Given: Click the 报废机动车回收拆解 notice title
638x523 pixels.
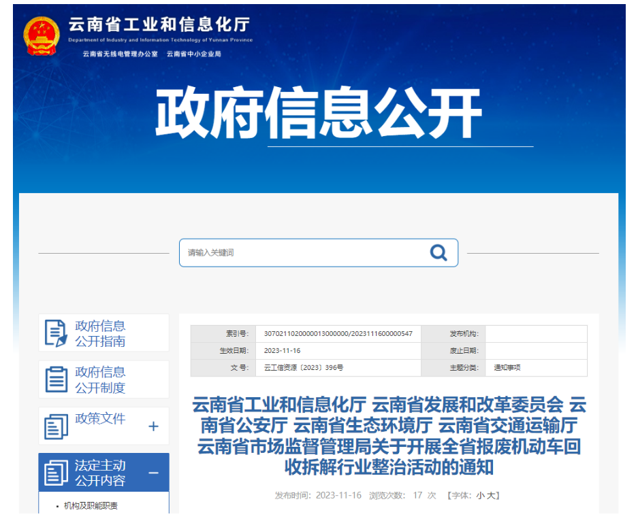Looking at the screenshot, I should (x=389, y=436).
